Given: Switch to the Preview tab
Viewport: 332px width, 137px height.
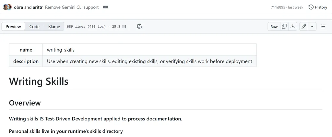Looking at the screenshot, I should tap(13, 27).
